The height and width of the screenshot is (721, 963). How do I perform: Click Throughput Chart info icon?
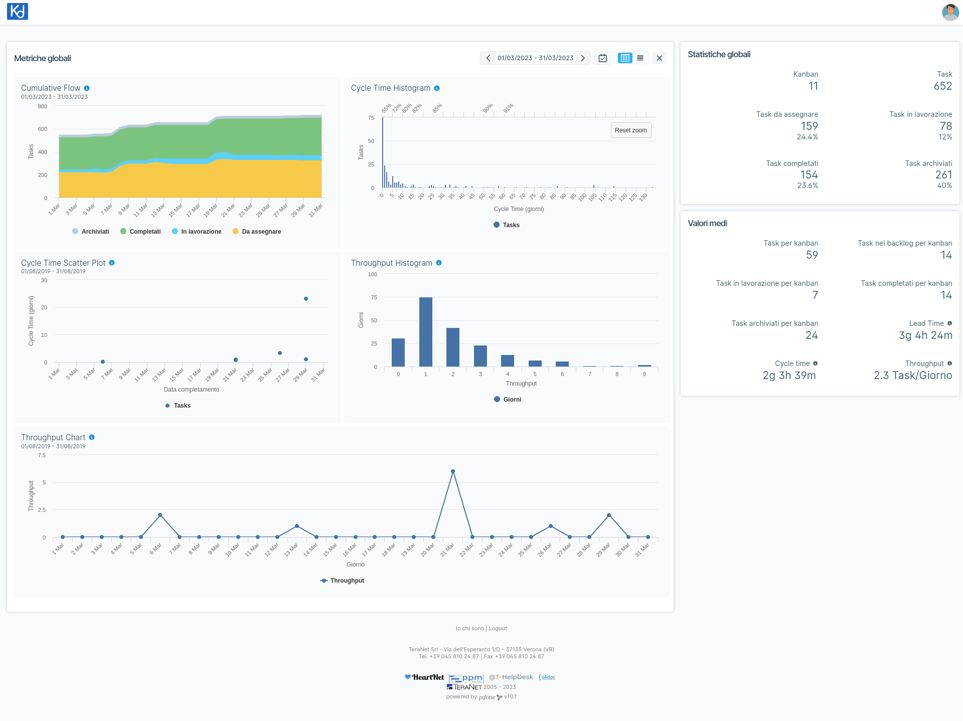pos(92,437)
